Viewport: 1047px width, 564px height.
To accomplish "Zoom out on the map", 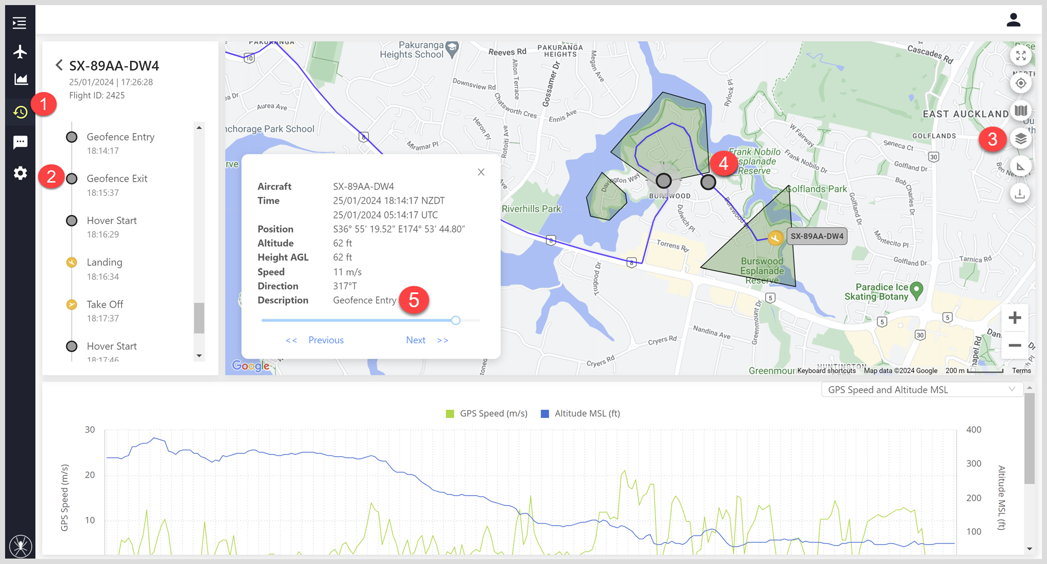I will (x=1015, y=346).
